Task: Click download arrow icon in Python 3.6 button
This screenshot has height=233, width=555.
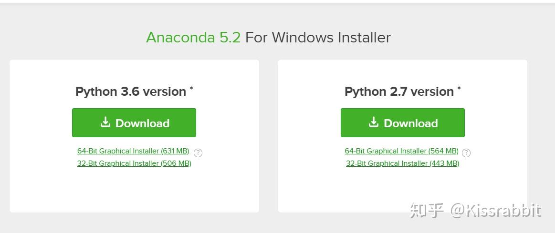Action: pos(105,122)
